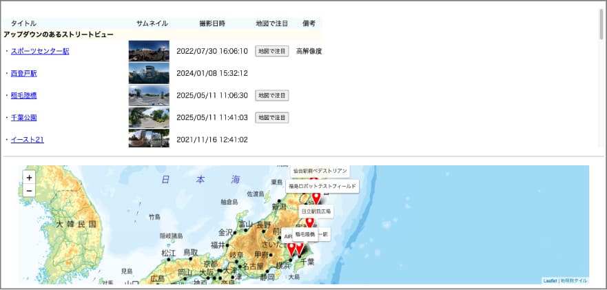
Task: Click the 千葉公園 panorama thumbnail
Action: click(x=149, y=118)
